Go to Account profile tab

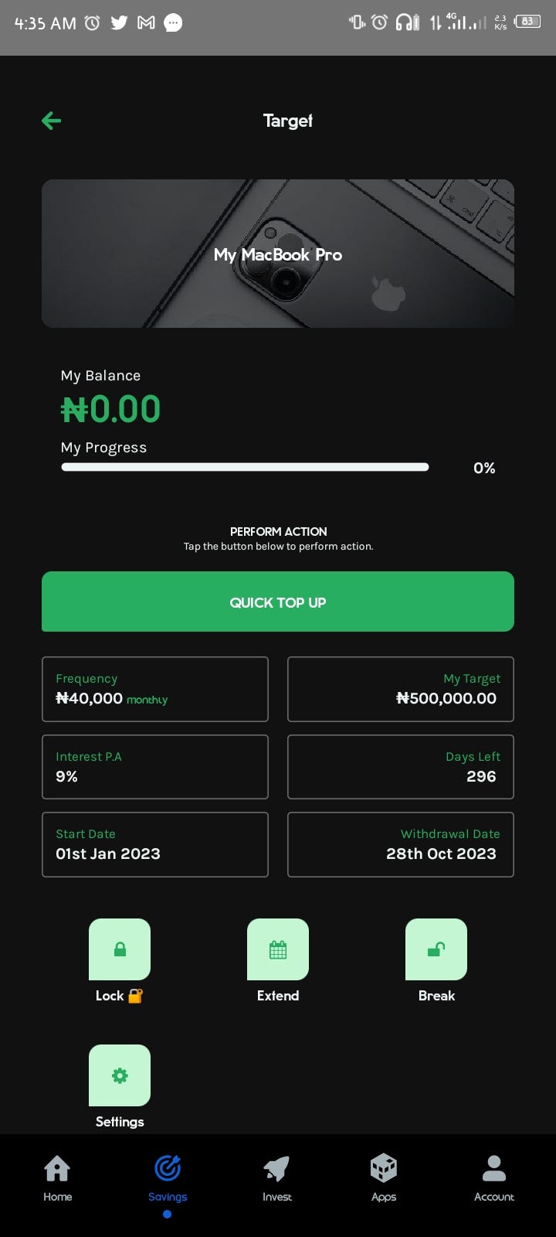click(494, 1178)
